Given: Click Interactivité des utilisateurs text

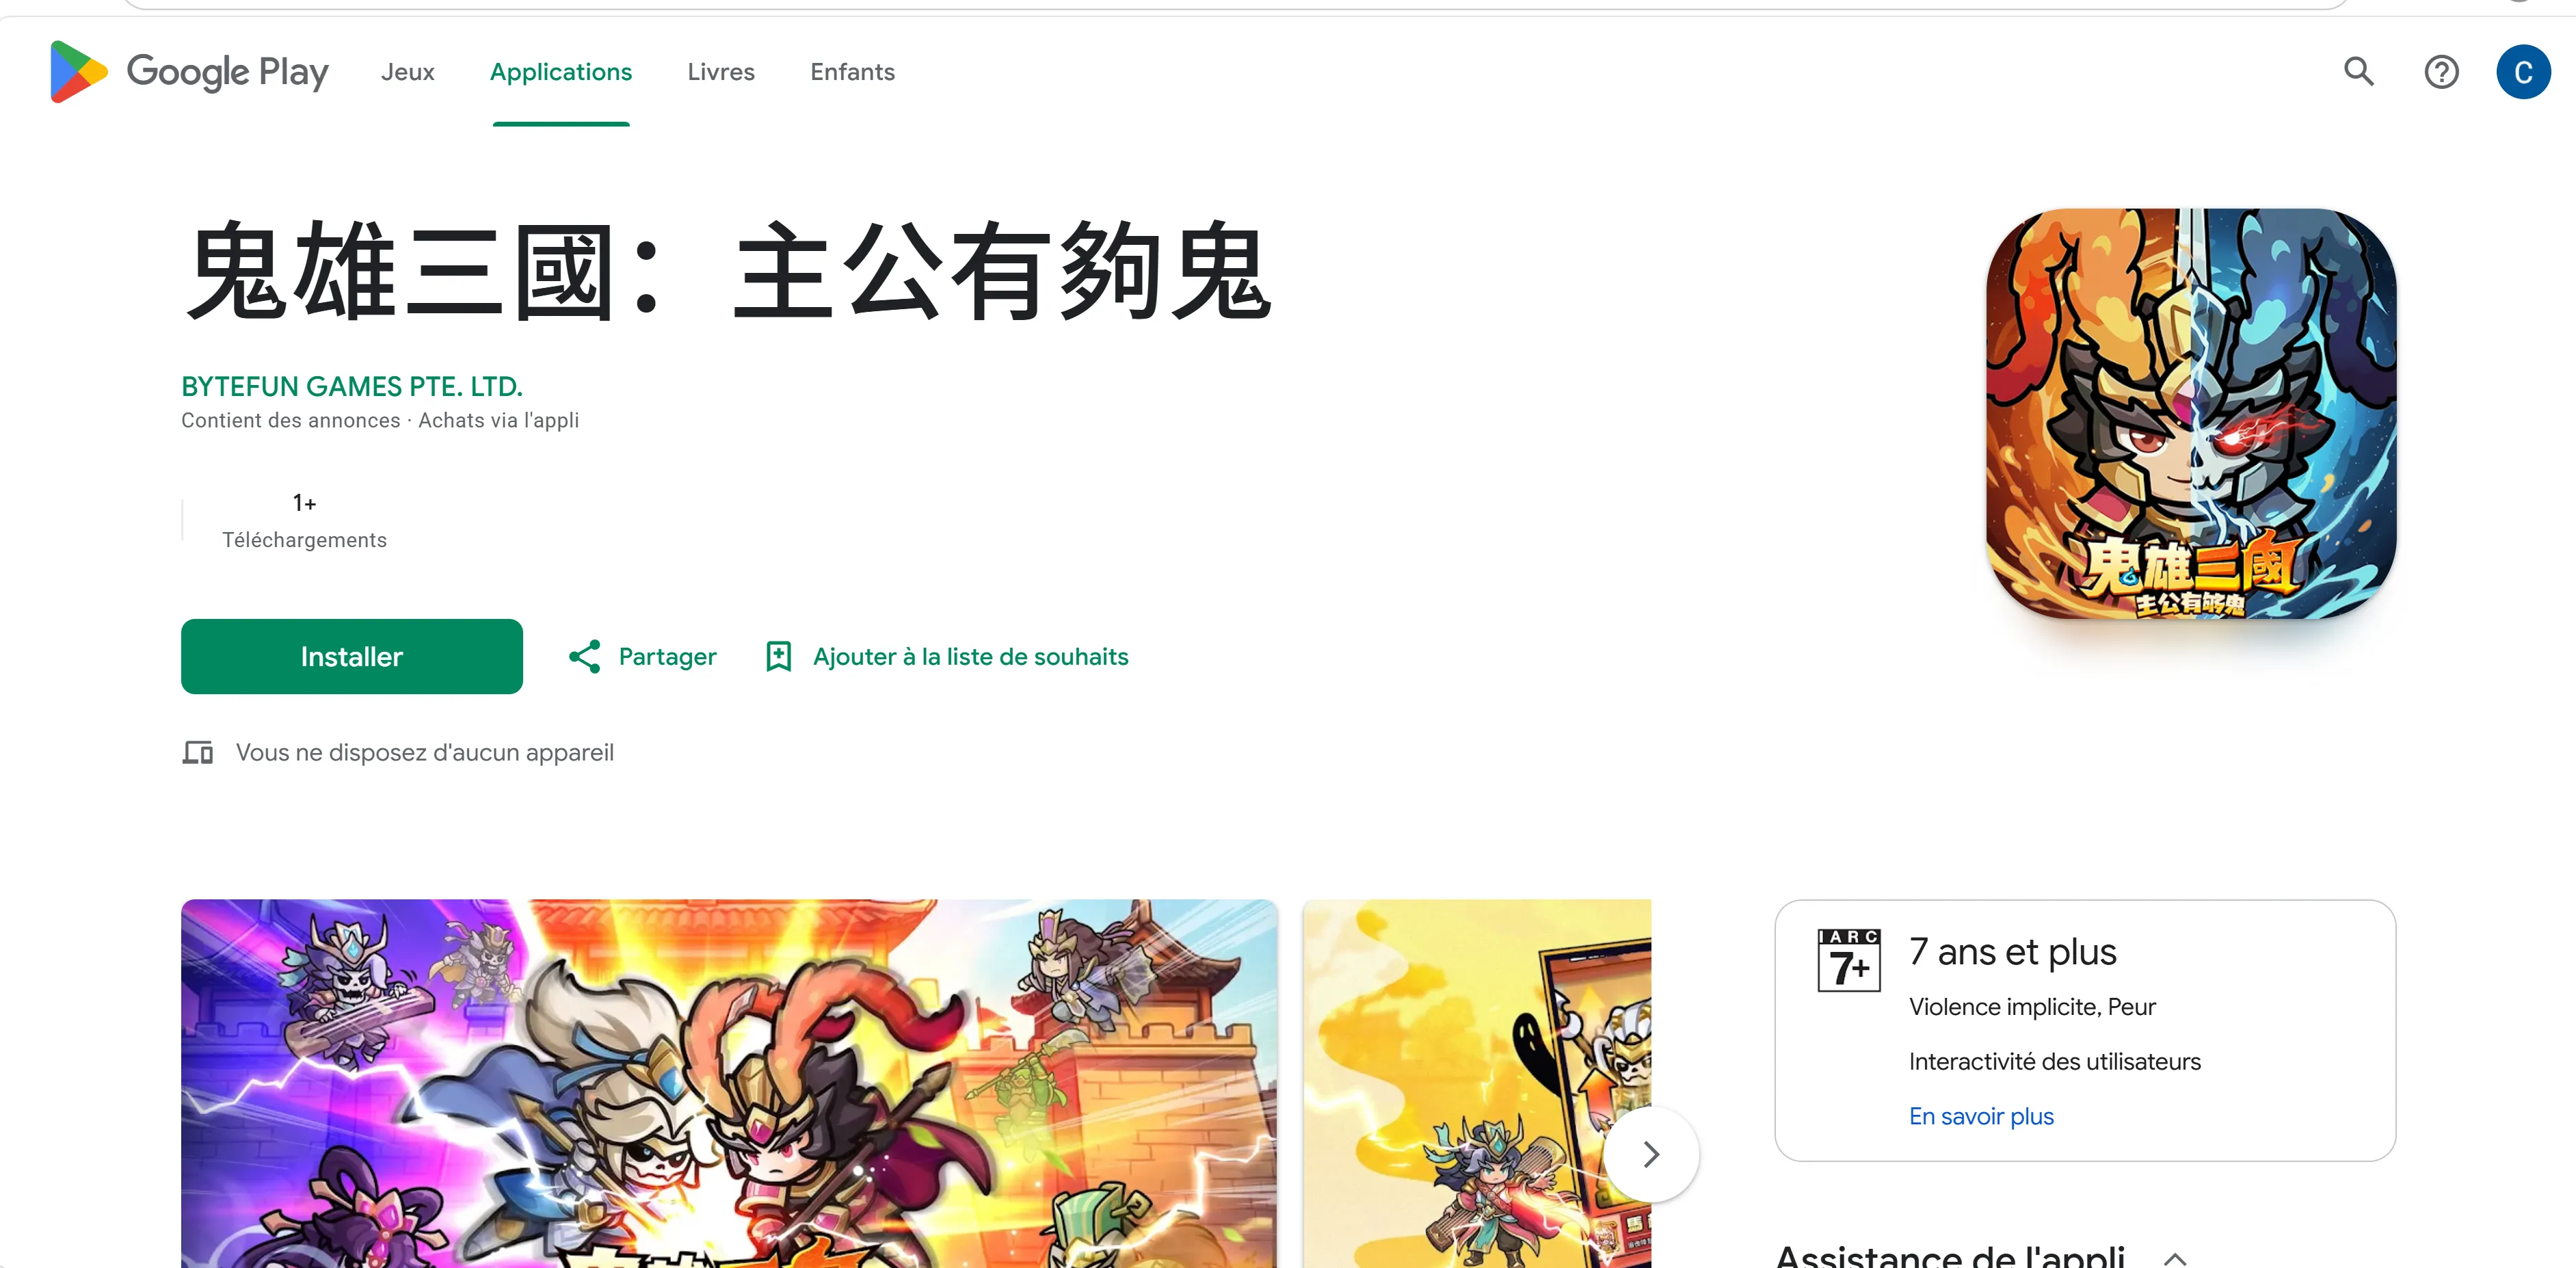Looking at the screenshot, I should [2054, 1062].
